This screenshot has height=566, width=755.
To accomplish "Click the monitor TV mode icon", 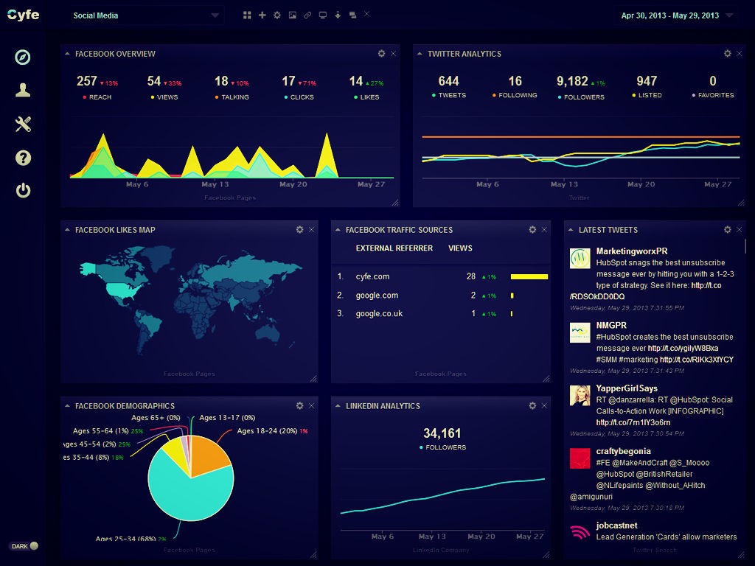I will pyautogui.click(x=323, y=15).
